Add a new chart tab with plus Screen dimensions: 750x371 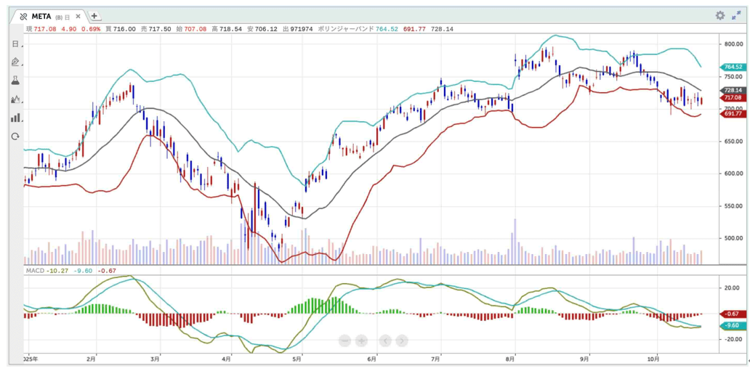tap(94, 16)
